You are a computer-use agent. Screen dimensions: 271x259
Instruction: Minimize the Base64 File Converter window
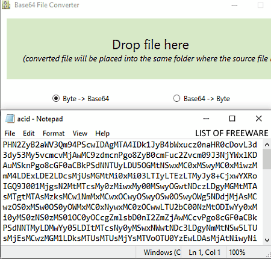(234, 5)
